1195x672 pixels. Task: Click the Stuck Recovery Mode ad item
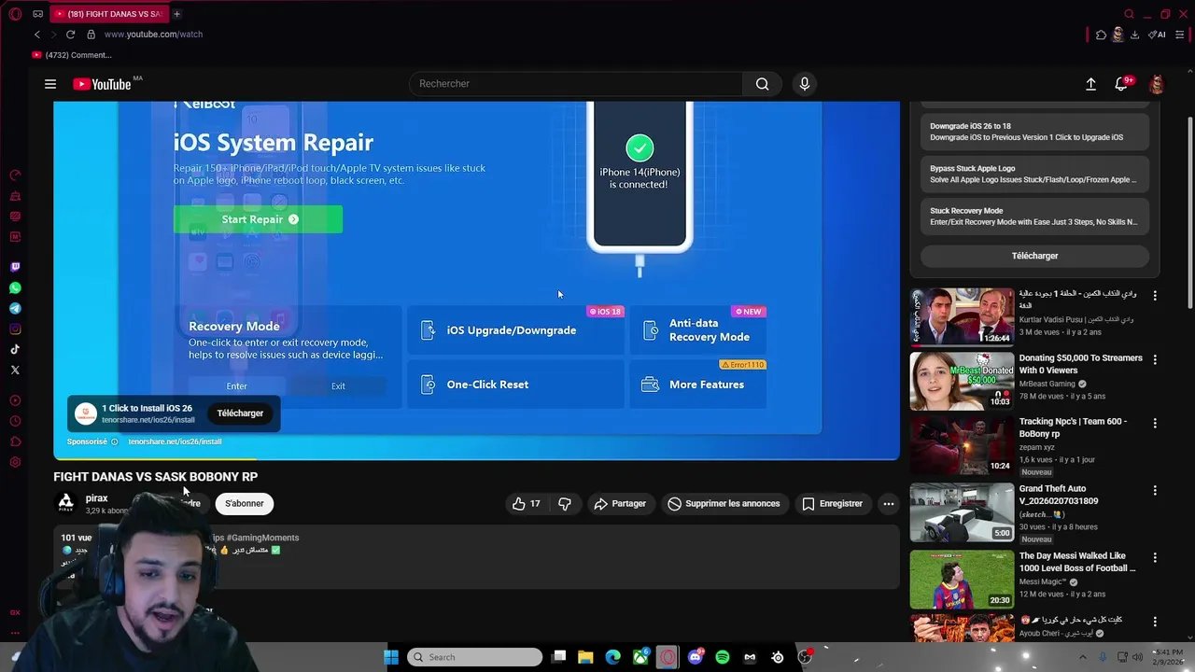(1034, 217)
